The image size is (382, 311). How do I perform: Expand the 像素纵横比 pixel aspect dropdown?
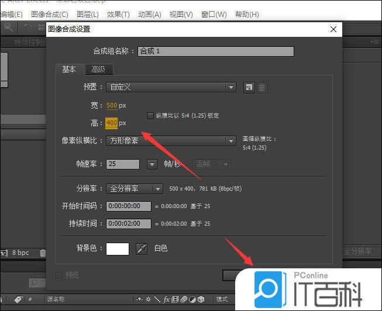(171, 141)
